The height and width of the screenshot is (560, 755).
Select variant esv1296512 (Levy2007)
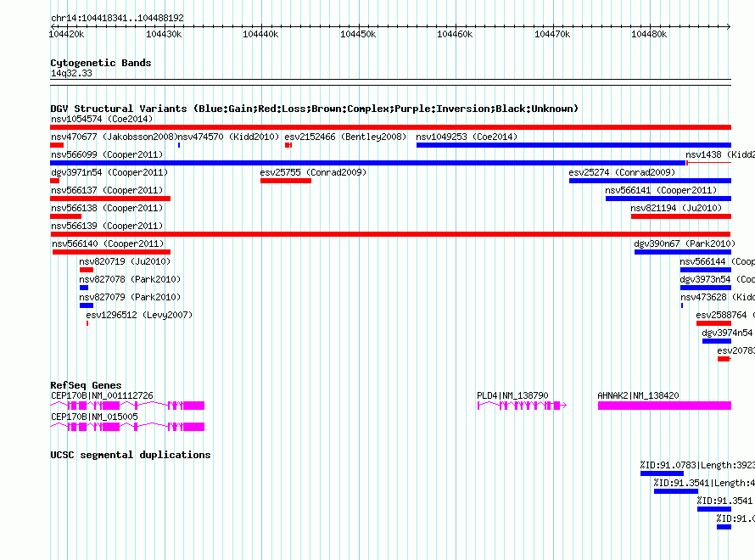(139, 315)
